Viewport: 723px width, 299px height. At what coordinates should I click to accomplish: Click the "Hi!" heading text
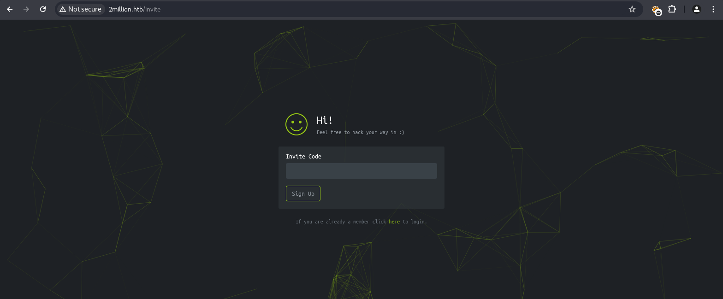click(x=325, y=120)
